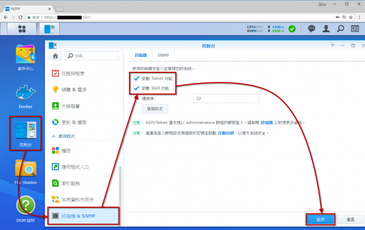Open the DSM main menu grid icon
Image resolution: width=365 pixels, height=230 pixels.
[x=22, y=29]
